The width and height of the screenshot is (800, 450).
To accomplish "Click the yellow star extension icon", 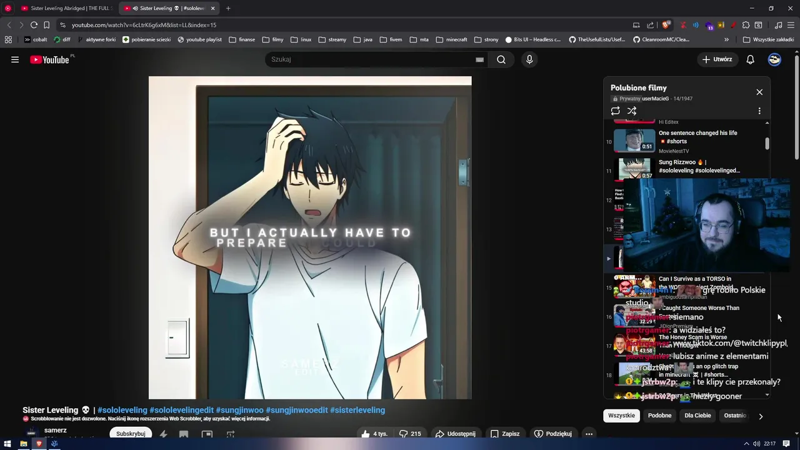I will (x=721, y=25).
